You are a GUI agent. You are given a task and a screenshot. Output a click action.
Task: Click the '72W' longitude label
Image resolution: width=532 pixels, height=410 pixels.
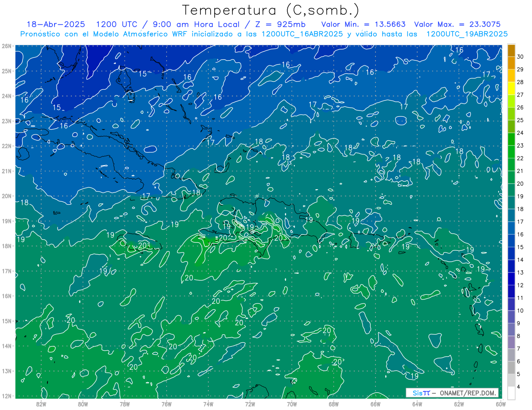(250, 404)
